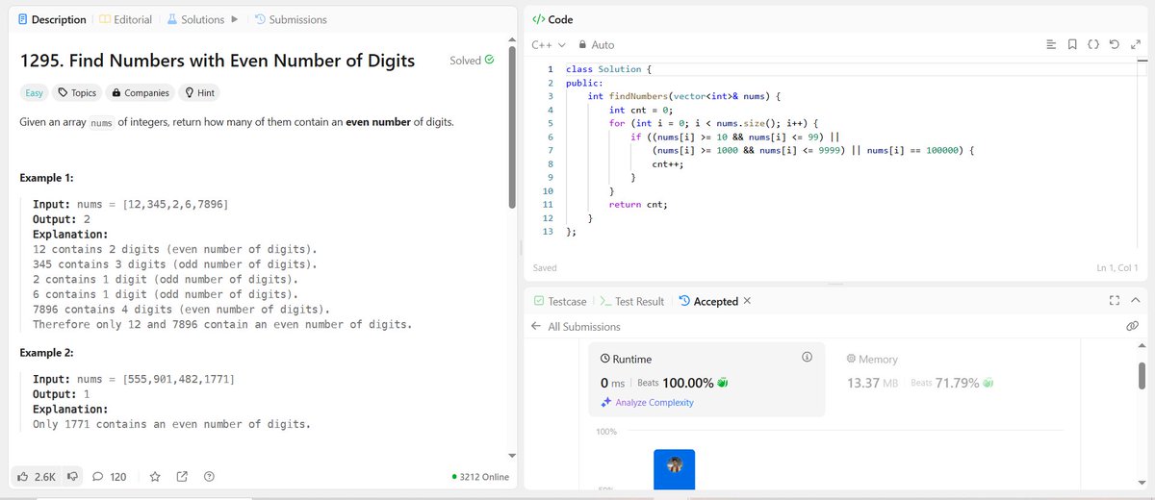Click the 'Ln 1, Col 1' indicator

(1116, 267)
